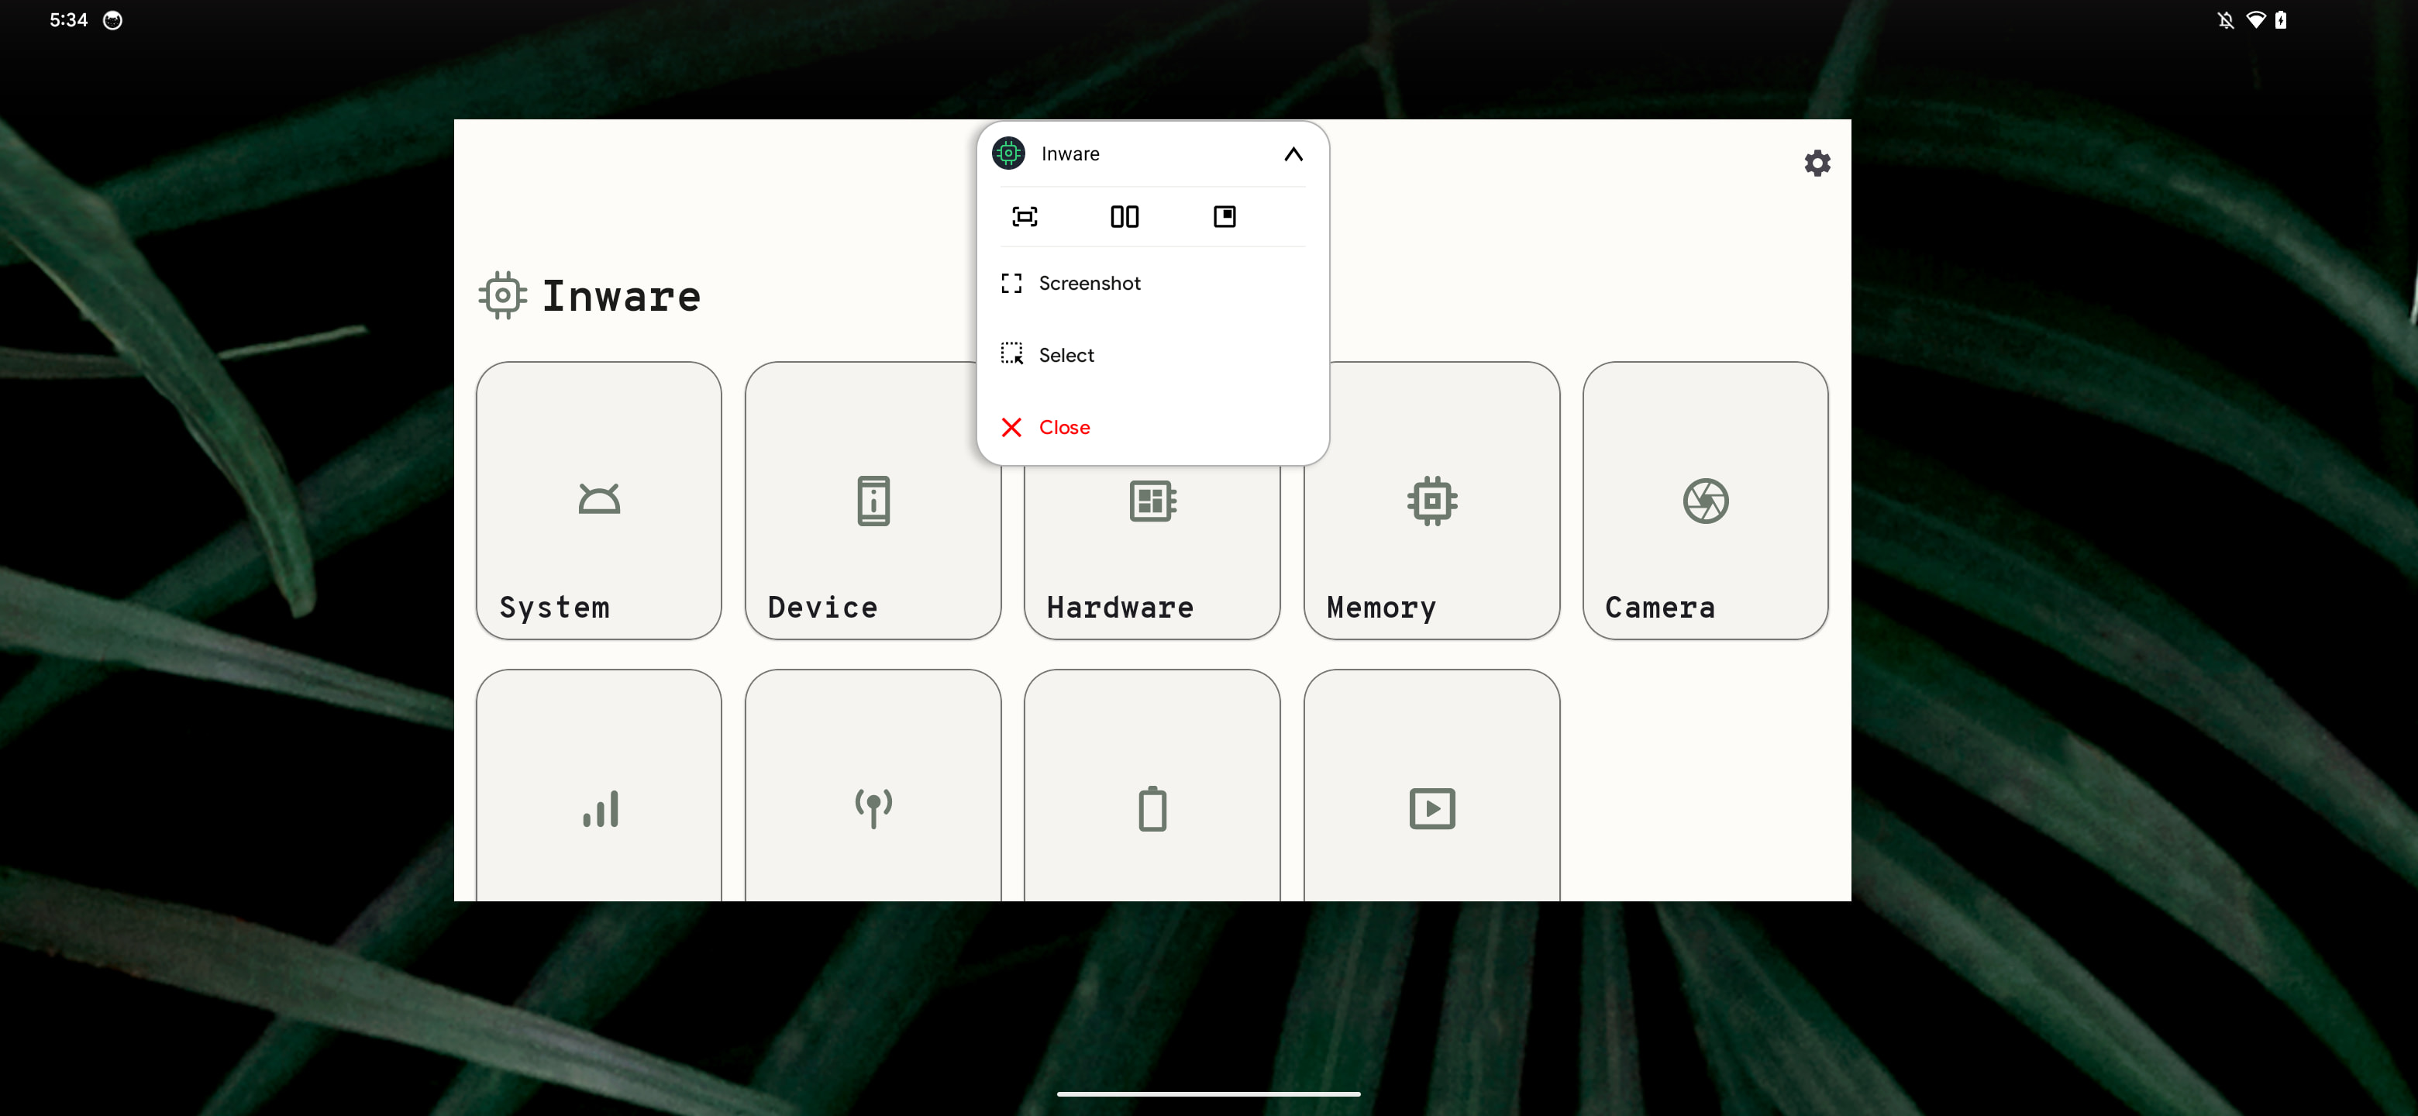Open the Hardware card

coord(1152,554)
